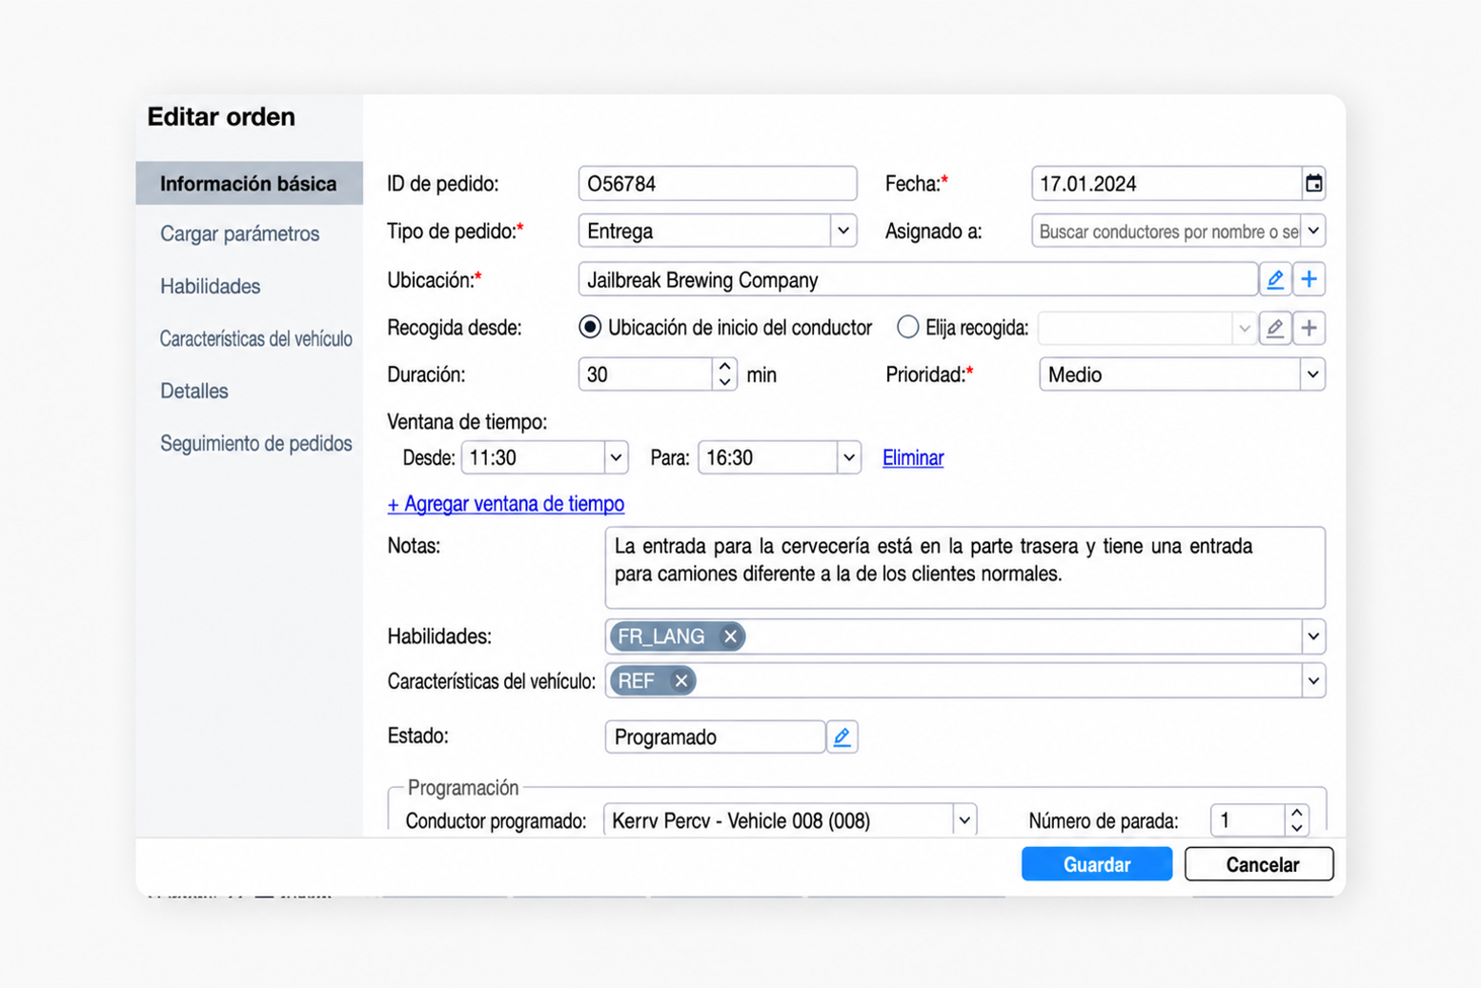This screenshot has width=1481, height=988.
Task: Increase the Duración value
Action: point(724,366)
